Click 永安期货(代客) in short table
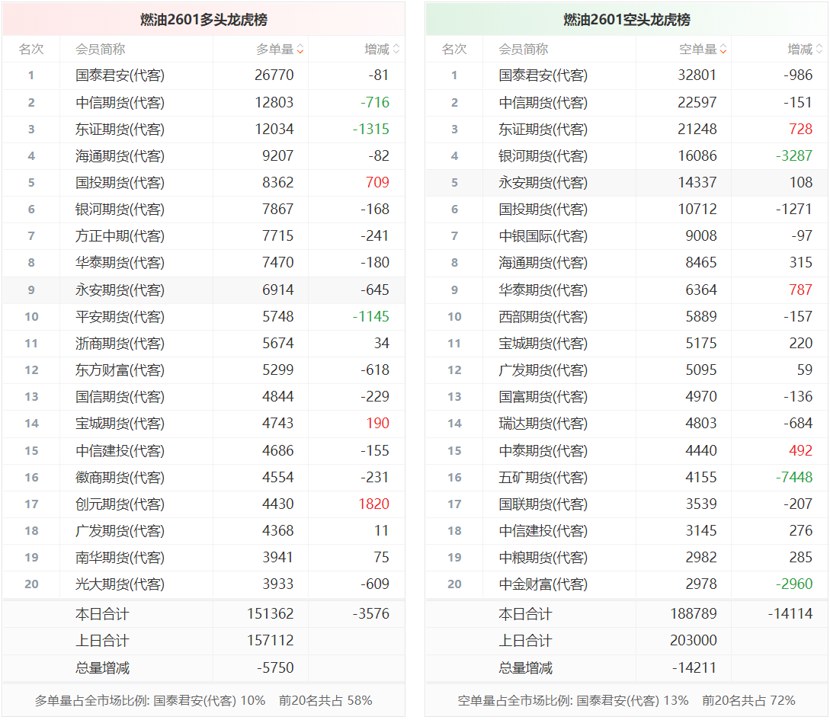 (x=543, y=183)
